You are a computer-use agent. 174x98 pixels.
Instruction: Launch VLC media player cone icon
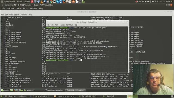point(42,2)
